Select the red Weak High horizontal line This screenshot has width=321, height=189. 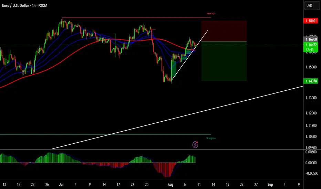click(x=136, y=18)
